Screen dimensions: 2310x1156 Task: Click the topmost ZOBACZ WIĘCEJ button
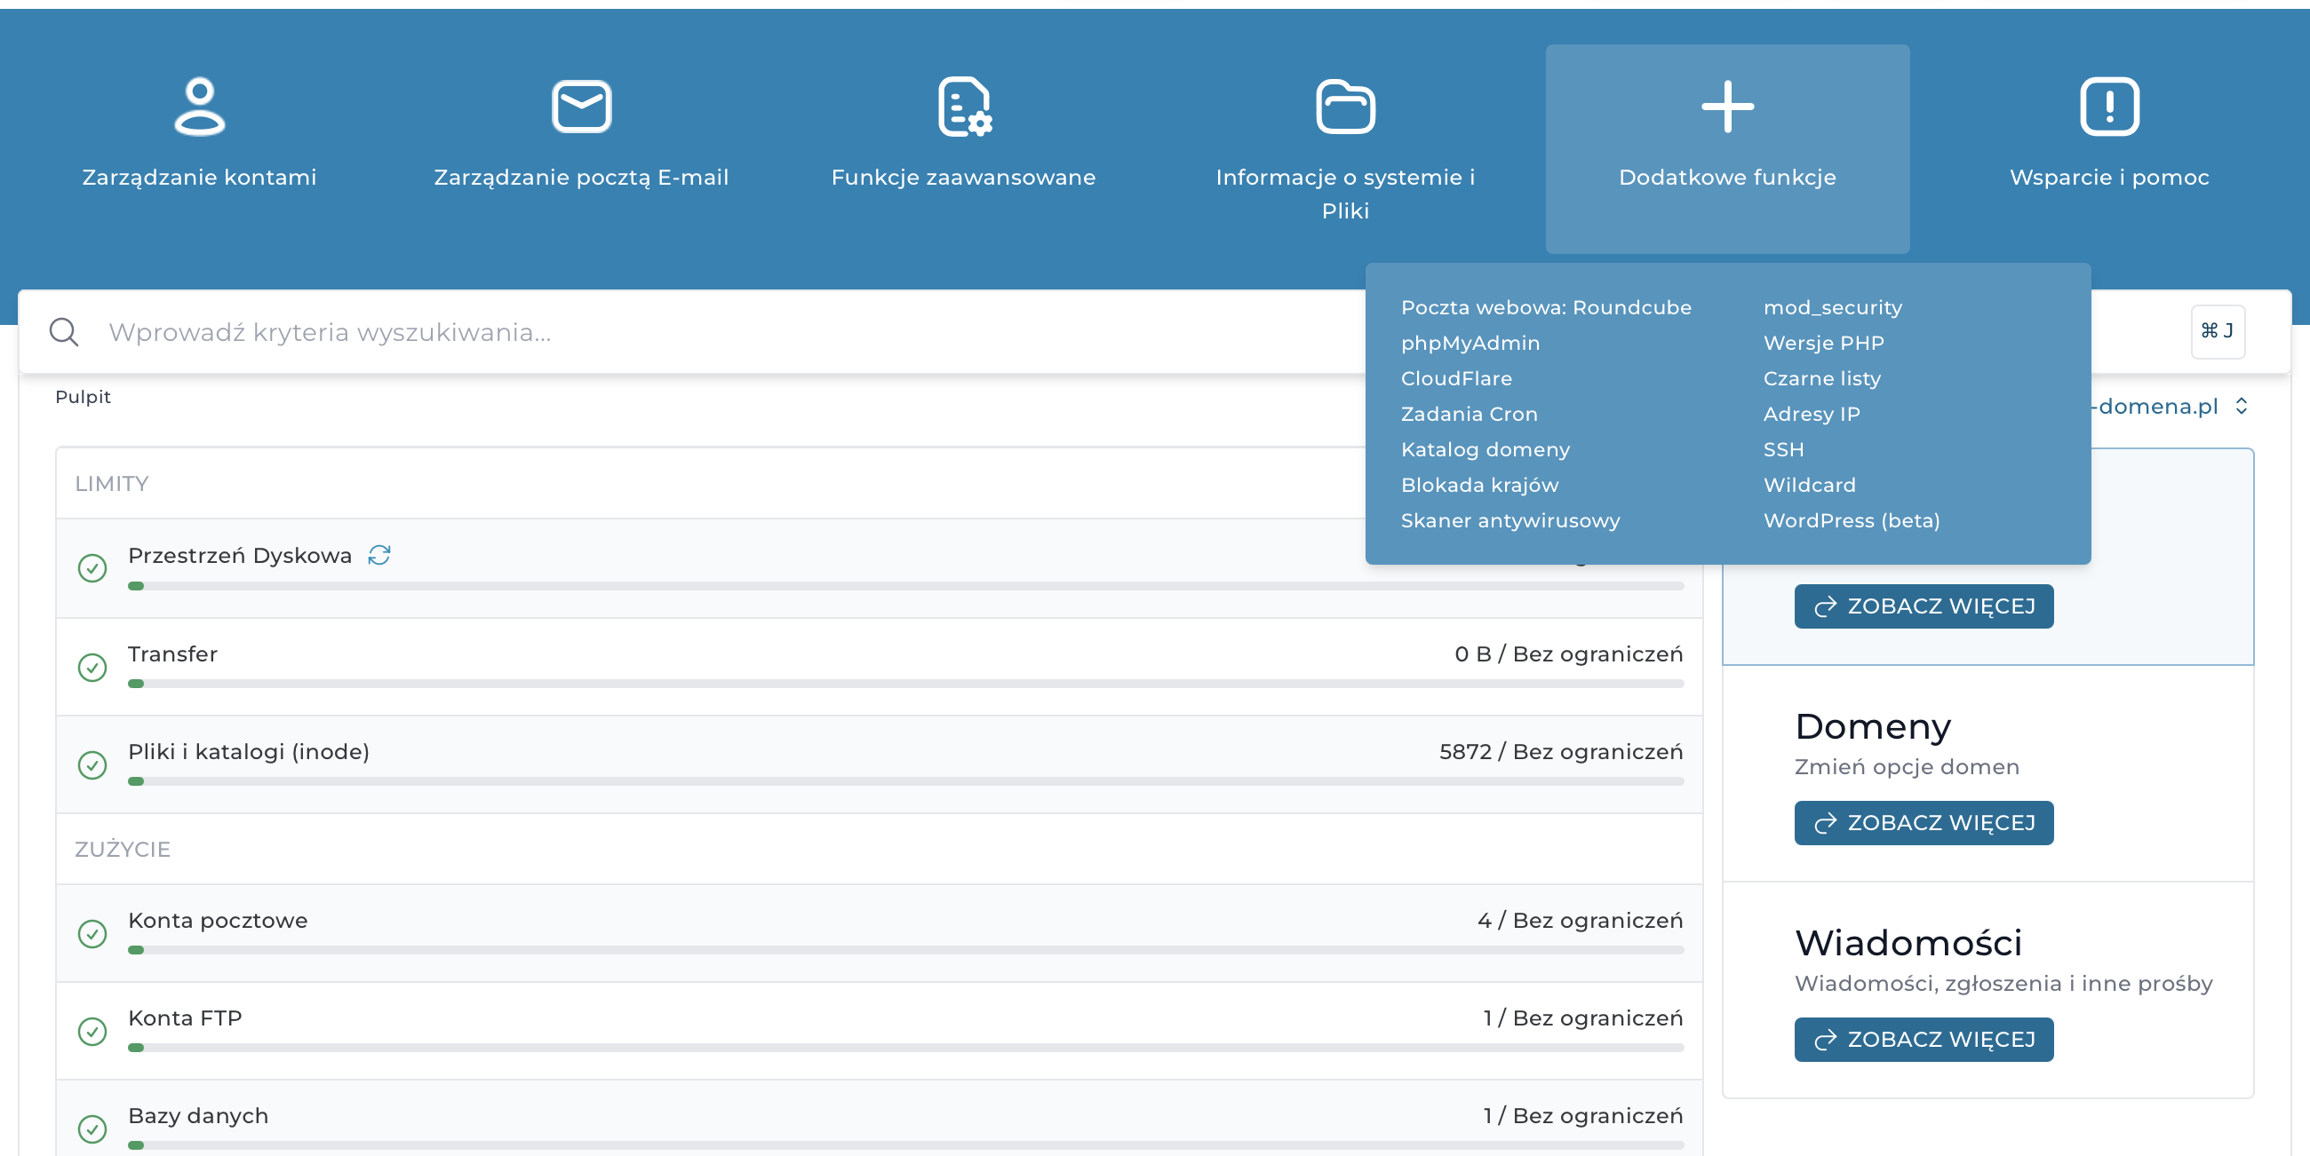coord(1924,606)
